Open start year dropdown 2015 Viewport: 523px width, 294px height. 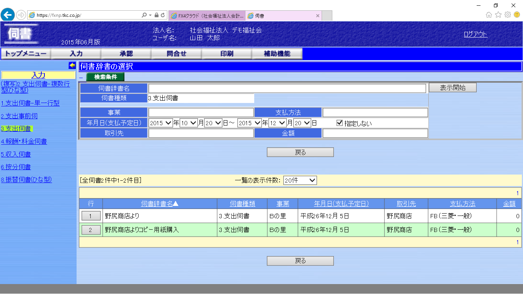[161, 123]
